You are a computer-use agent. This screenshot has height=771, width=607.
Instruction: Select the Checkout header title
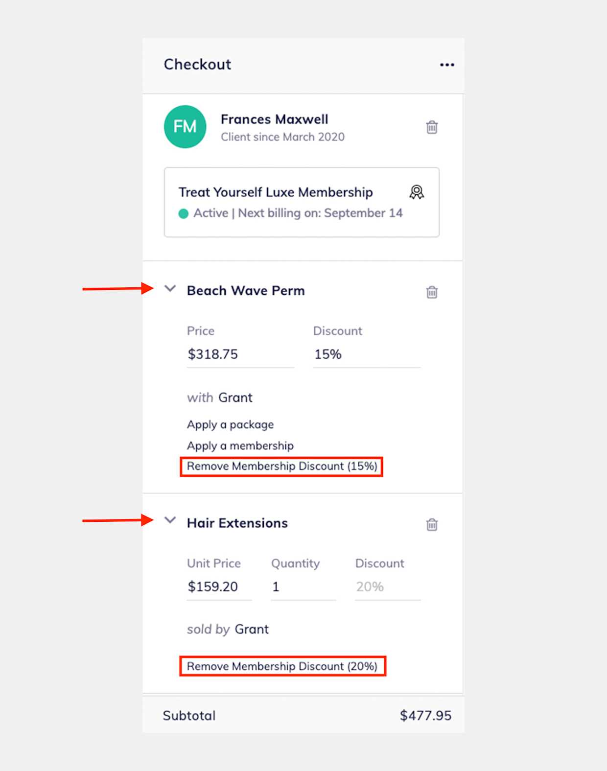[x=198, y=64]
